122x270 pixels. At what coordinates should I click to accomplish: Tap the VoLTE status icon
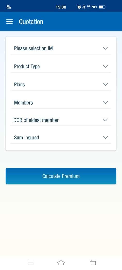click(84, 7)
